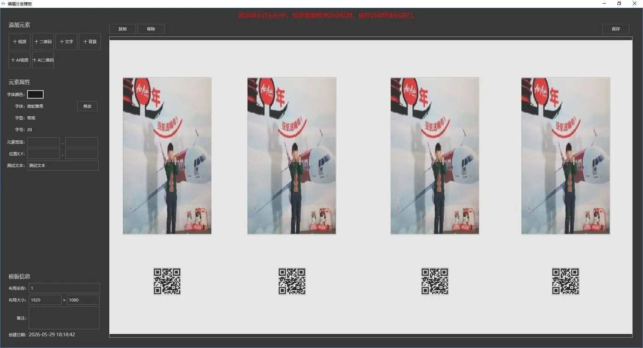Click the 添加元素 section heading

(19, 25)
